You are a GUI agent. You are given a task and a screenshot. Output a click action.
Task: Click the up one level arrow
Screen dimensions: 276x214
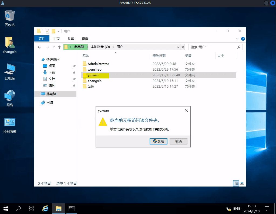(x=59, y=47)
